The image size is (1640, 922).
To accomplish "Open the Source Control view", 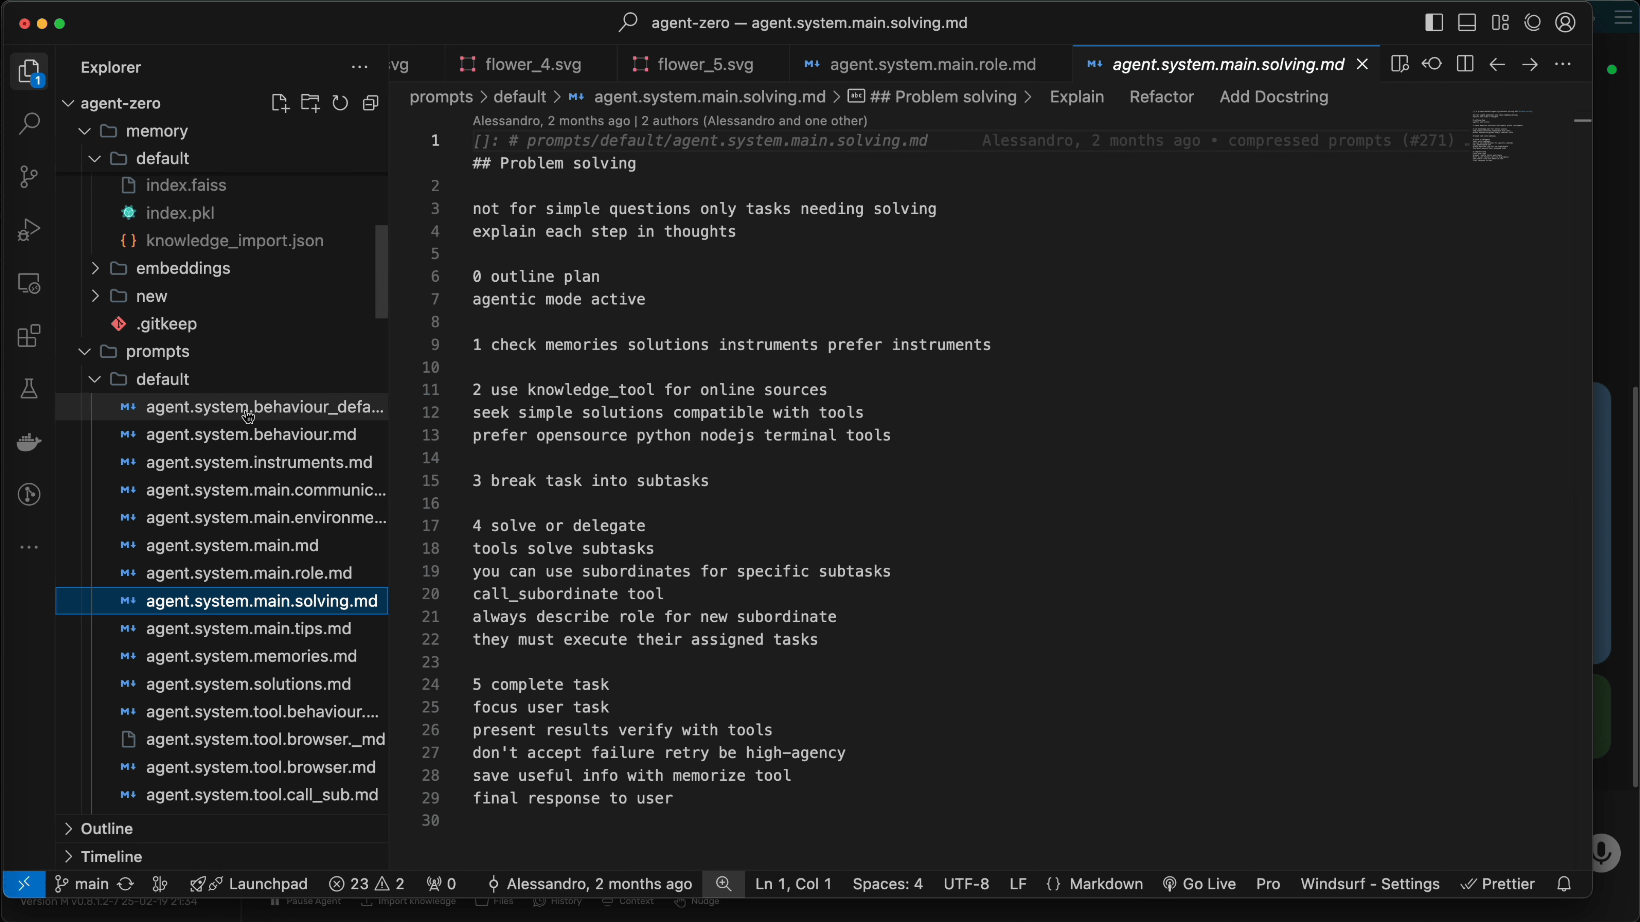I will click(x=29, y=177).
